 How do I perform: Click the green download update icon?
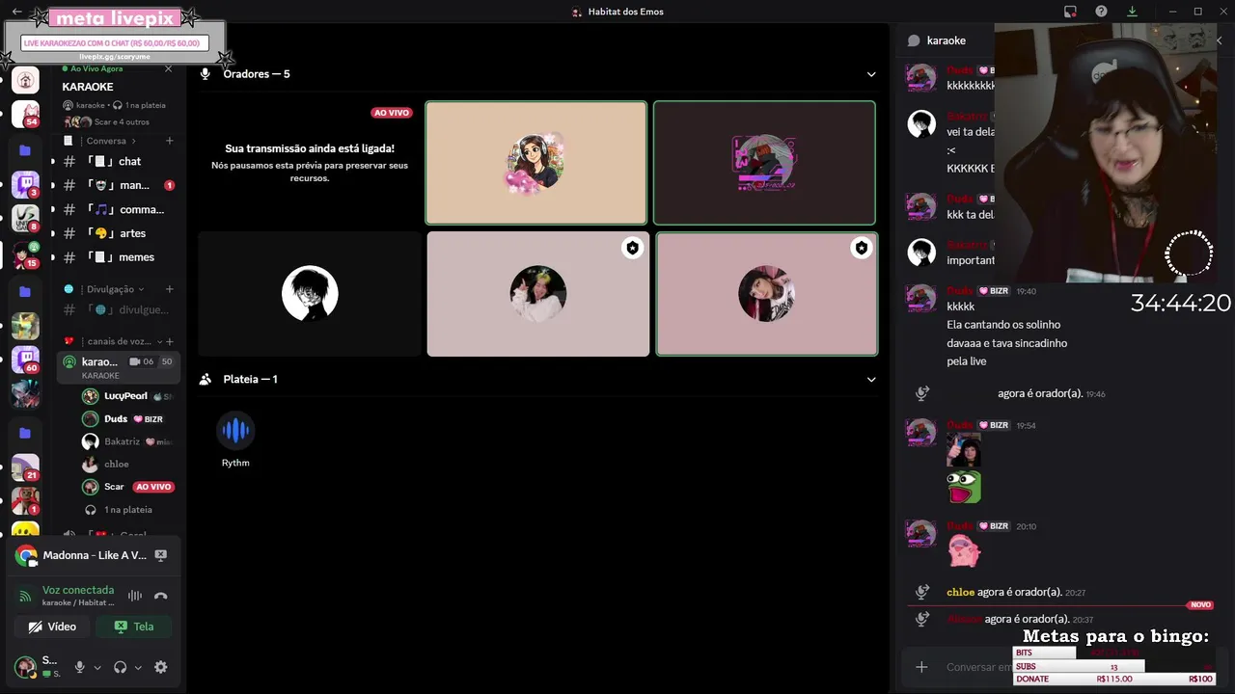click(1132, 12)
